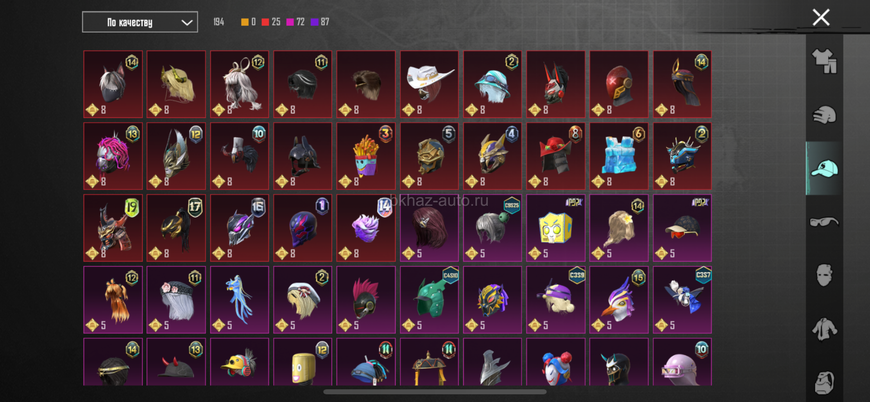Select the french fries headgear item
This screenshot has height=402, width=870.
click(366, 156)
